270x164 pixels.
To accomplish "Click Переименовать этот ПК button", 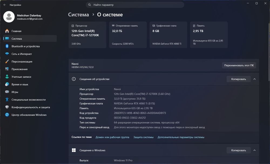I will pos(239,65).
